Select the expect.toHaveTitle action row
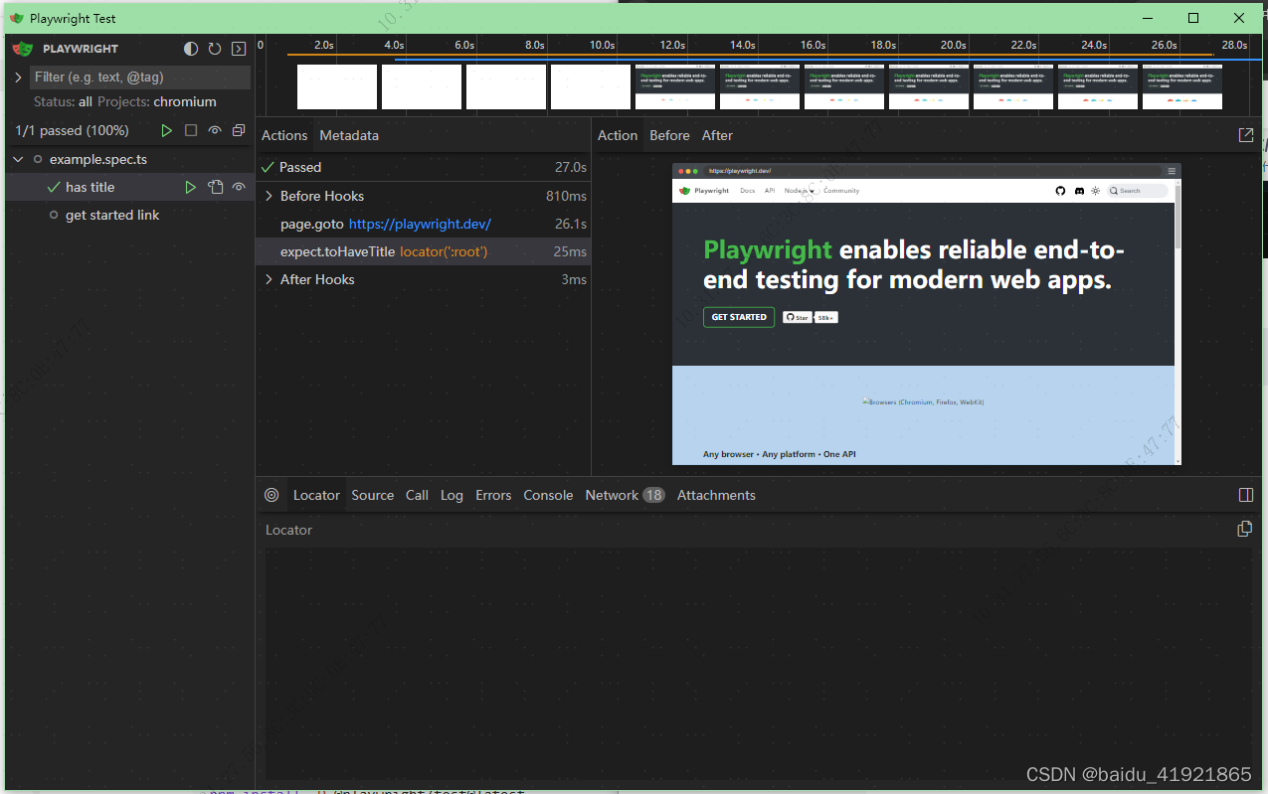 click(424, 251)
